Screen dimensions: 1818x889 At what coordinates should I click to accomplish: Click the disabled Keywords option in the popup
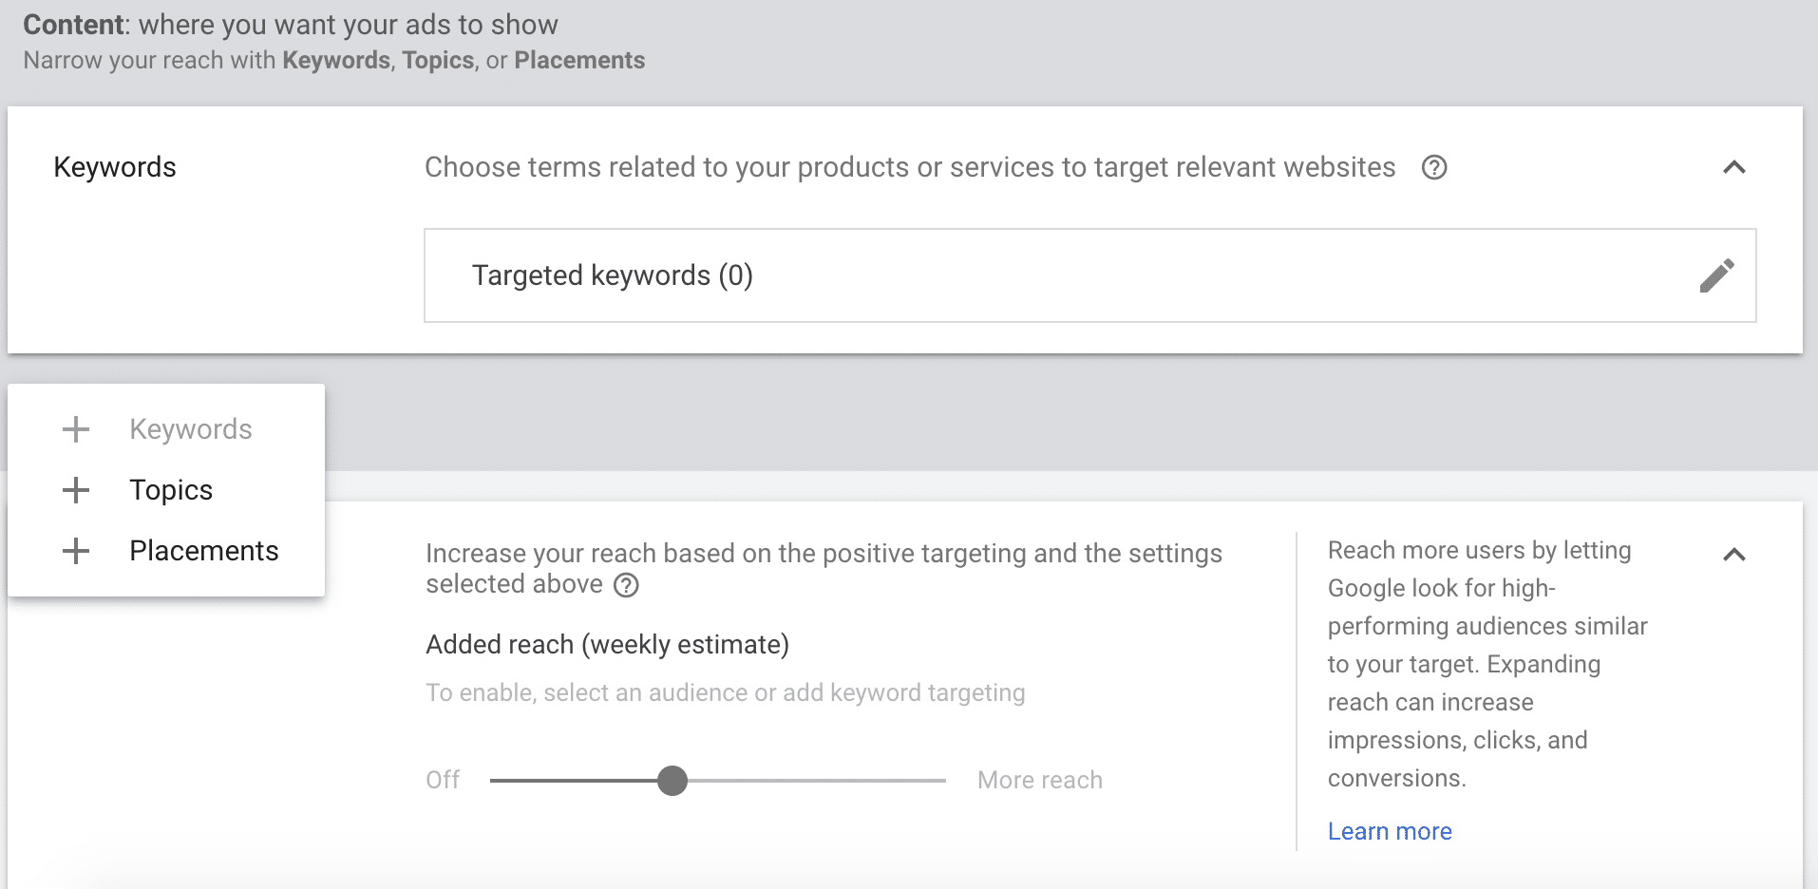point(190,428)
